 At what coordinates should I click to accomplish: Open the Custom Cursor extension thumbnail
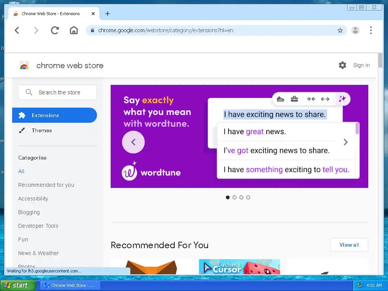pyautogui.click(x=239, y=267)
